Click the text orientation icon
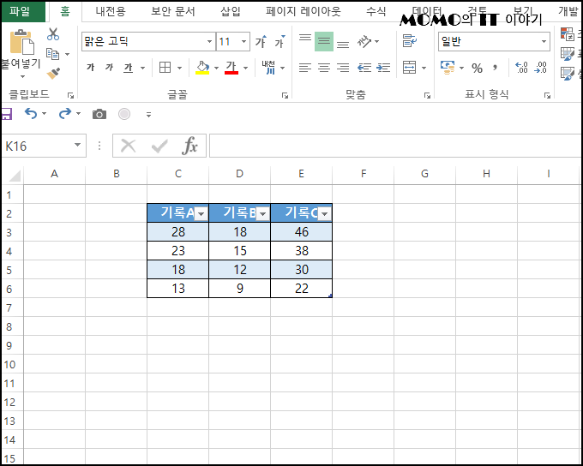 point(364,42)
